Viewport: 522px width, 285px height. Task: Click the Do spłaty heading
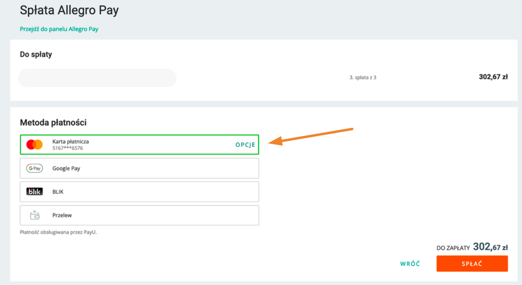click(x=36, y=54)
